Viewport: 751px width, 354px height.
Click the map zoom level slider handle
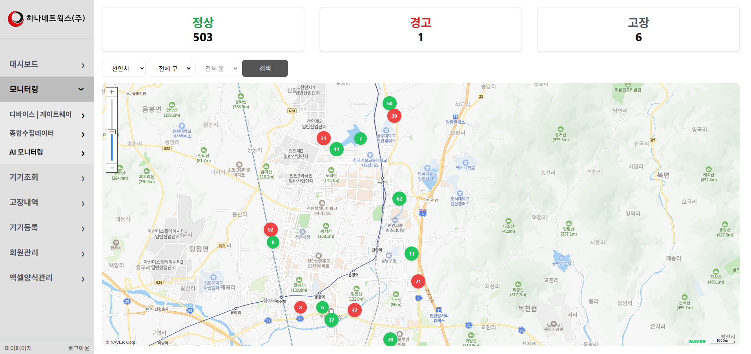(x=112, y=132)
